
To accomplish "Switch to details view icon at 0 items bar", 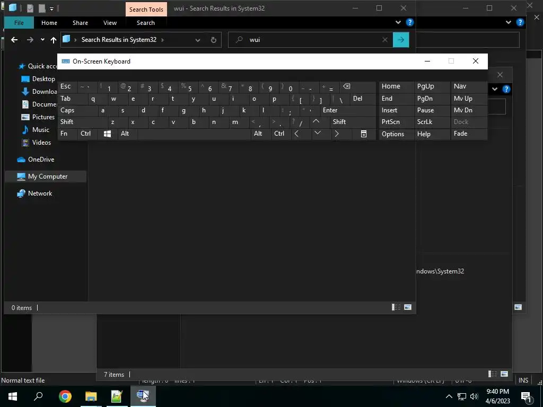I will (x=396, y=307).
